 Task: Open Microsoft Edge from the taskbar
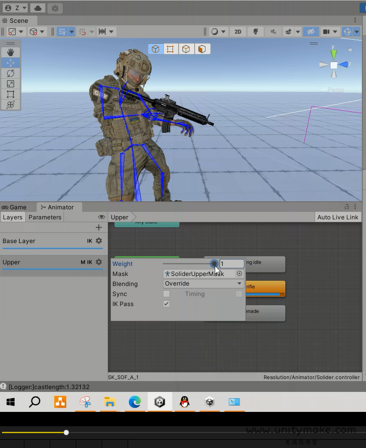(x=135, y=402)
